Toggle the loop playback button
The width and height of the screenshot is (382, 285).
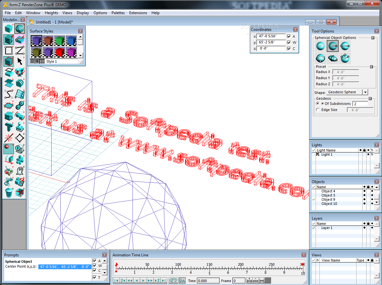point(173,280)
